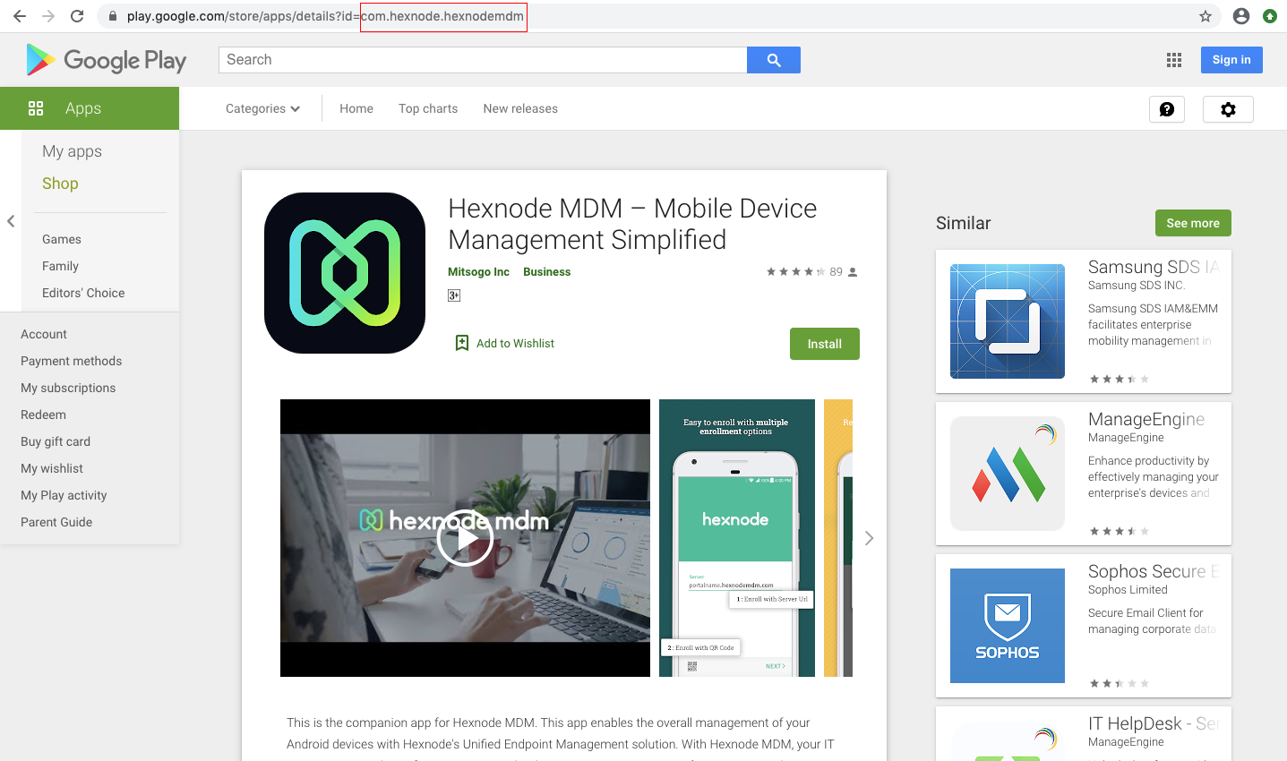Viewport: 1287px width, 761px height.
Task: Open Mitsogo Inc developer page
Action: [x=478, y=272]
